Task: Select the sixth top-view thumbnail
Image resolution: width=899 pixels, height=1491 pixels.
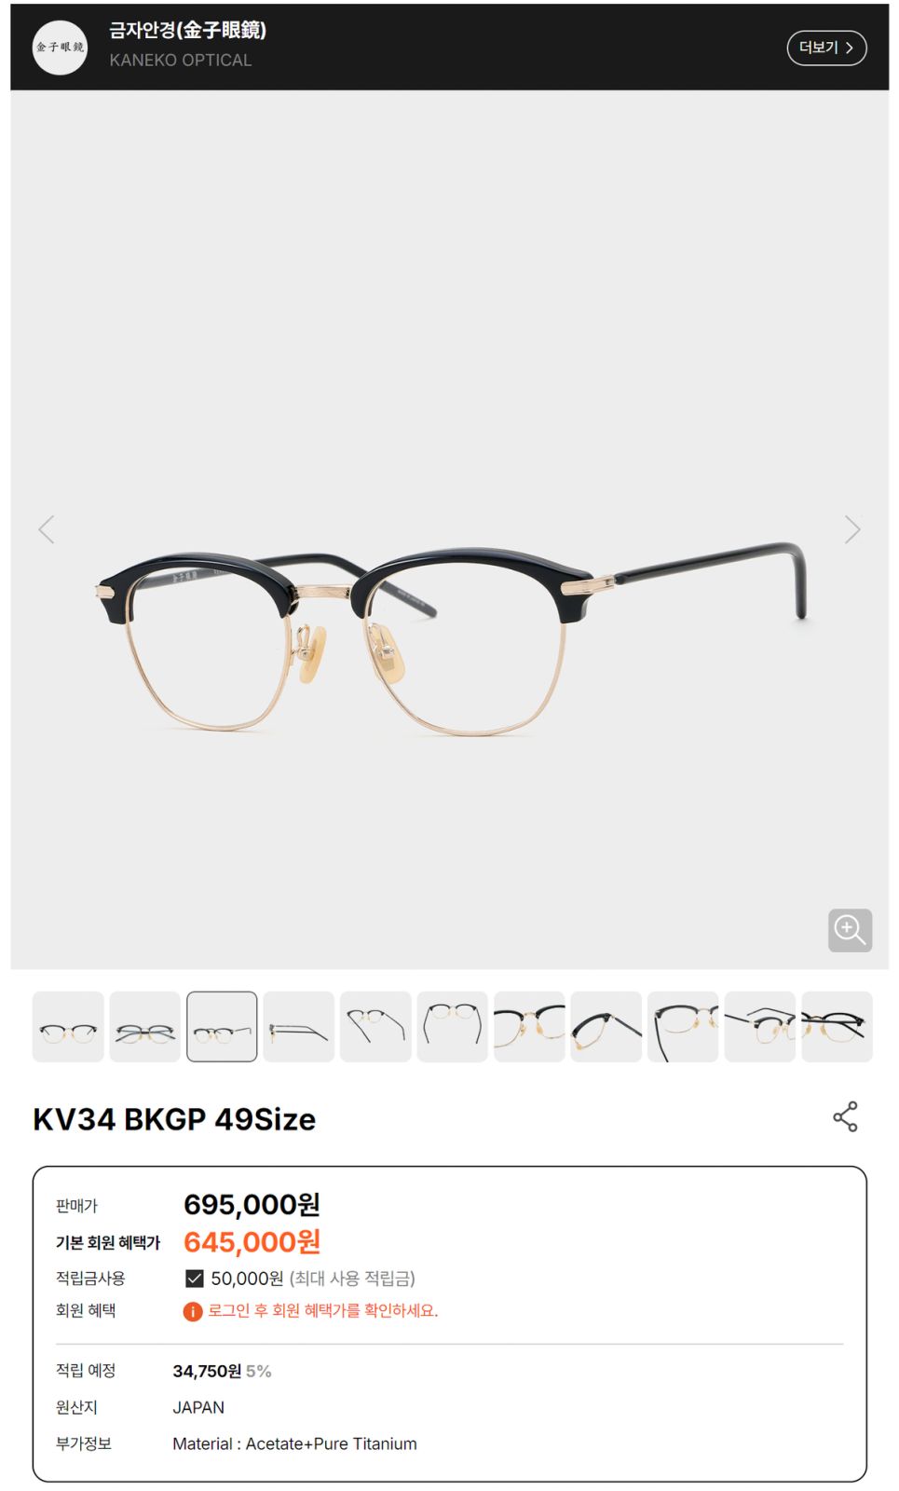Action: coord(453,1027)
